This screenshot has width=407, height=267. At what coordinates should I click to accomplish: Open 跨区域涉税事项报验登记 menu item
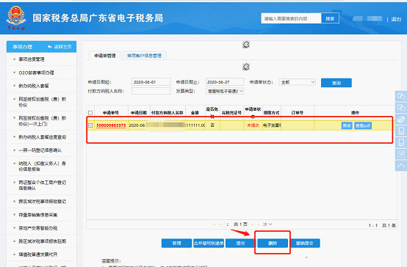(x=43, y=202)
